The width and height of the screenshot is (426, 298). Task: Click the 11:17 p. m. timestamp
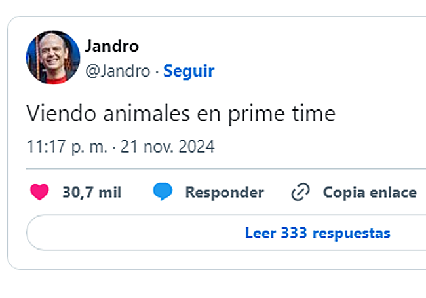(67, 147)
